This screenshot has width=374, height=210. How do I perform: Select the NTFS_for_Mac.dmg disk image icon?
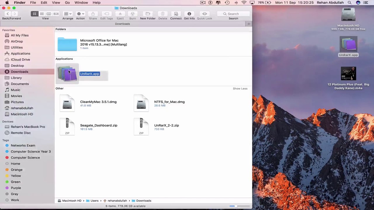tap(141, 103)
